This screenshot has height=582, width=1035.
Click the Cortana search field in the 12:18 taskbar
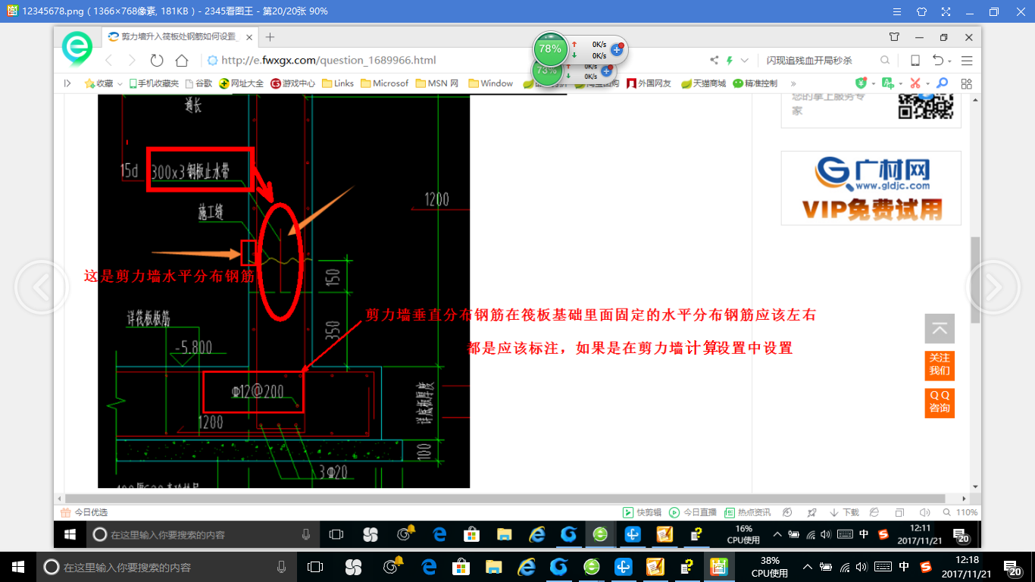click(x=167, y=567)
